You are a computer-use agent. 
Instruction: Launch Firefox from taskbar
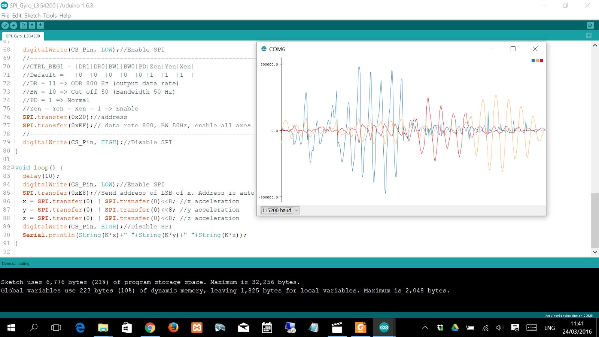click(x=173, y=328)
